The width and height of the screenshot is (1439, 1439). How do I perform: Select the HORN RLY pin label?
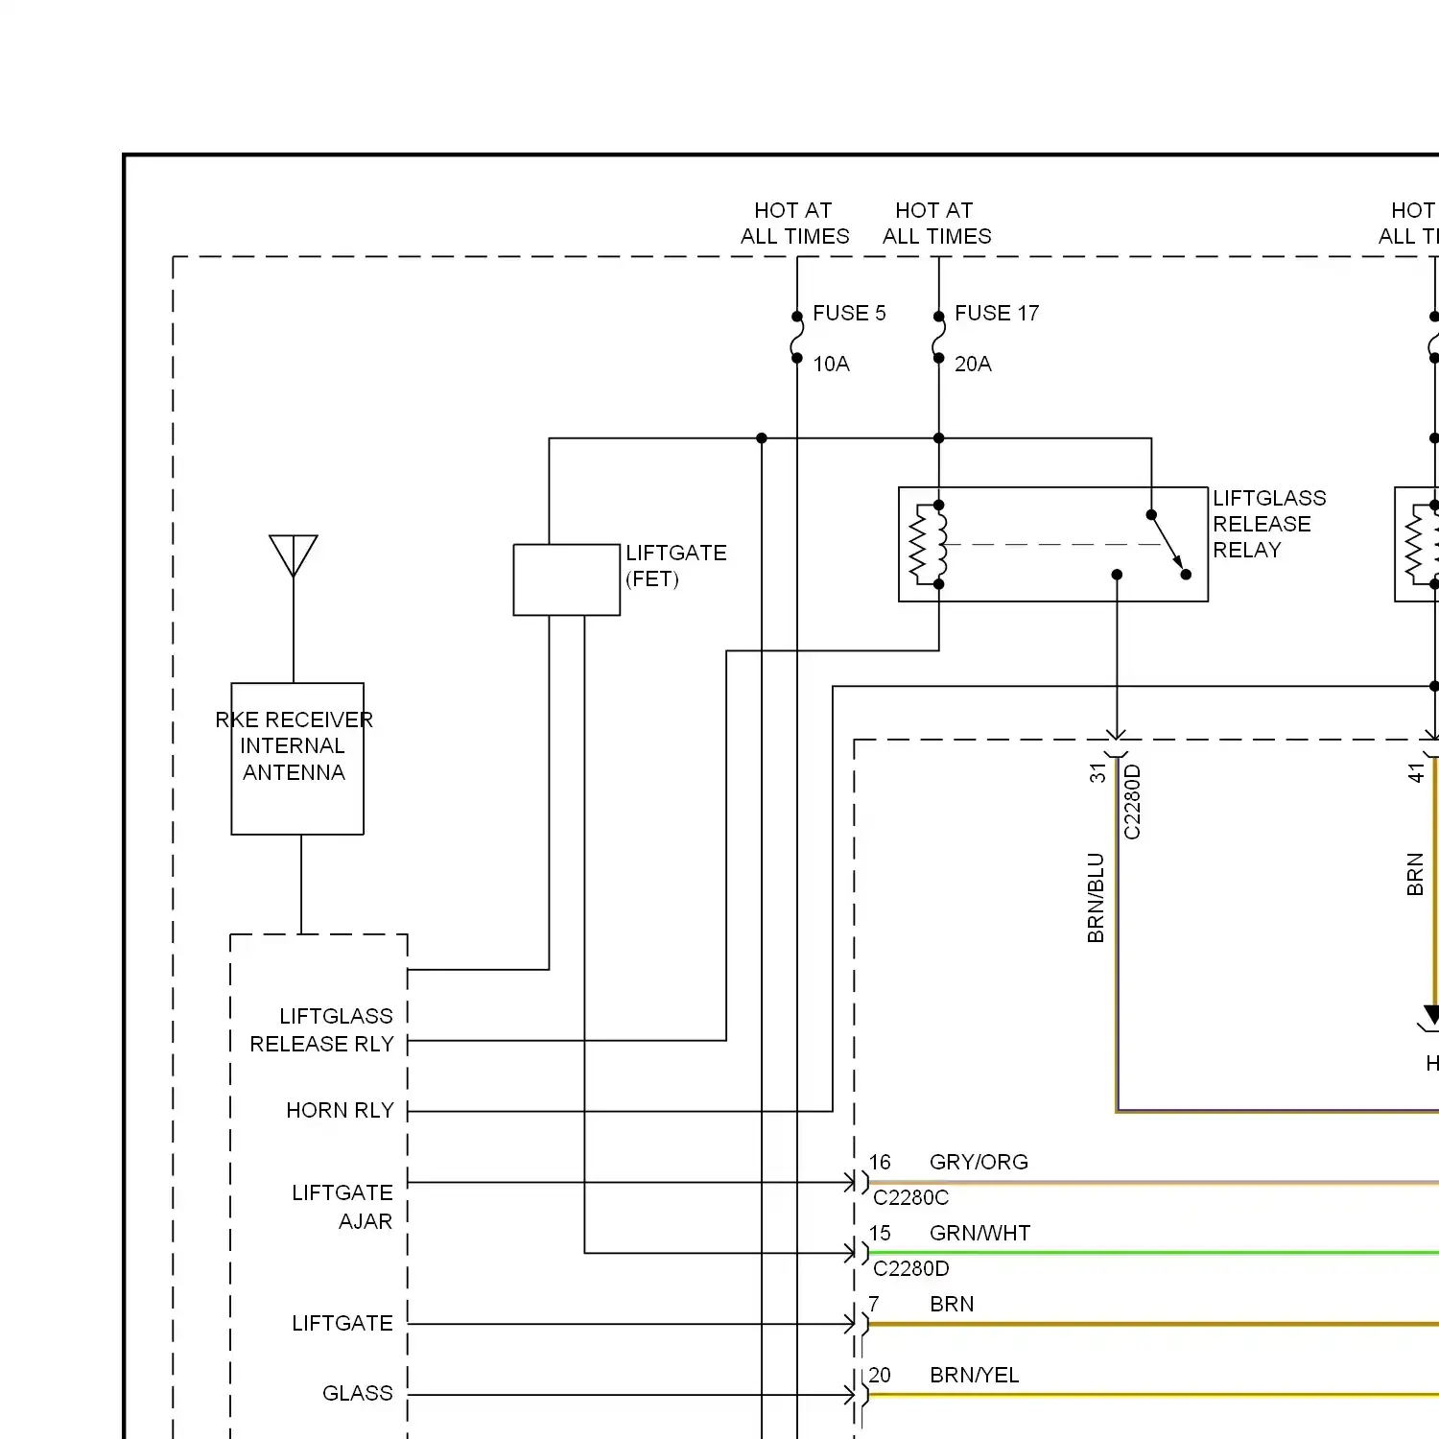click(341, 1110)
